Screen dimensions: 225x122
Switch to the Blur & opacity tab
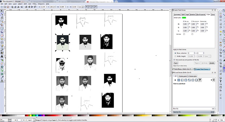[201, 14]
